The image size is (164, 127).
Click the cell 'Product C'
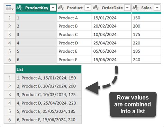pos(74,34)
